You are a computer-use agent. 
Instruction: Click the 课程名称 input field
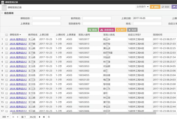(46, 19)
